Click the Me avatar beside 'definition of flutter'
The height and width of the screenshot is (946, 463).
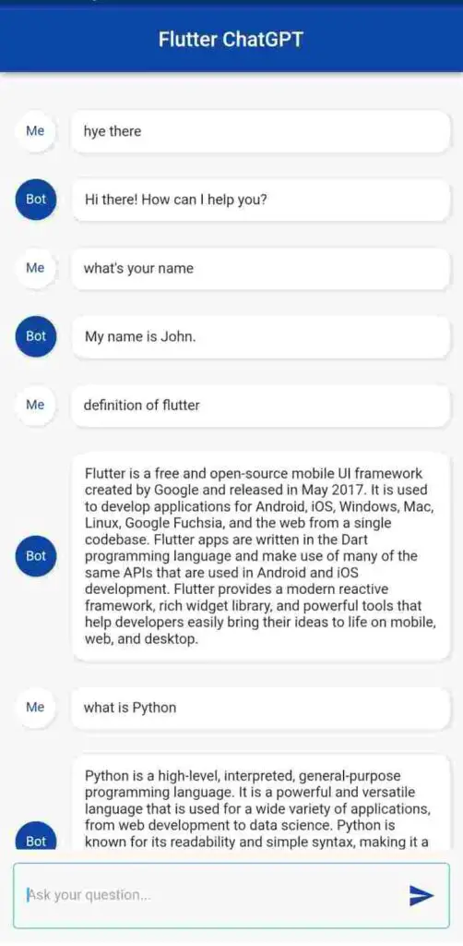click(36, 406)
